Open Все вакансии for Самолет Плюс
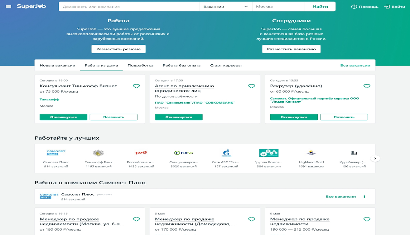The height and width of the screenshot is (235, 410). (341, 196)
